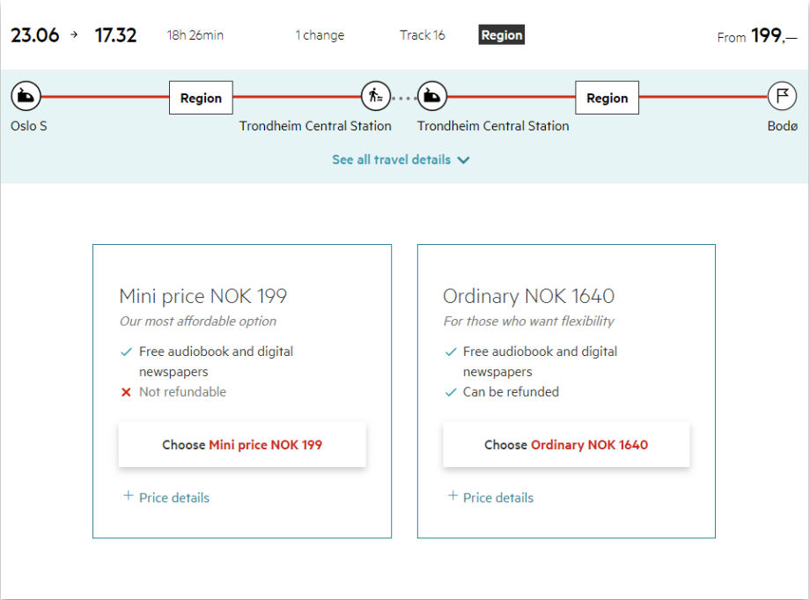Click the Mini price audiobook checkmark
The image size is (810, 600).
pos(126,352)
